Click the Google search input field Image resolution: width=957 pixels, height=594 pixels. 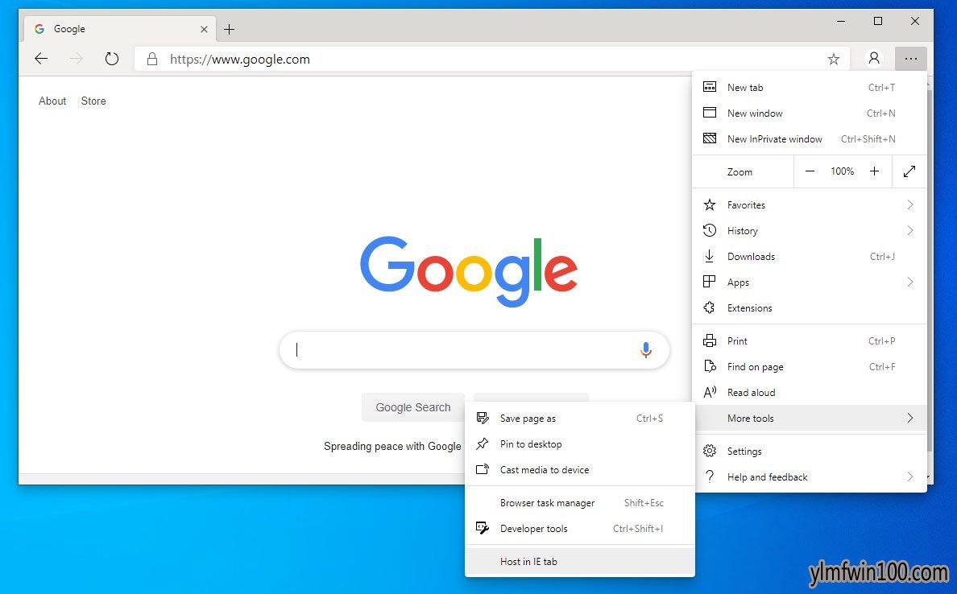coord(464,350)
